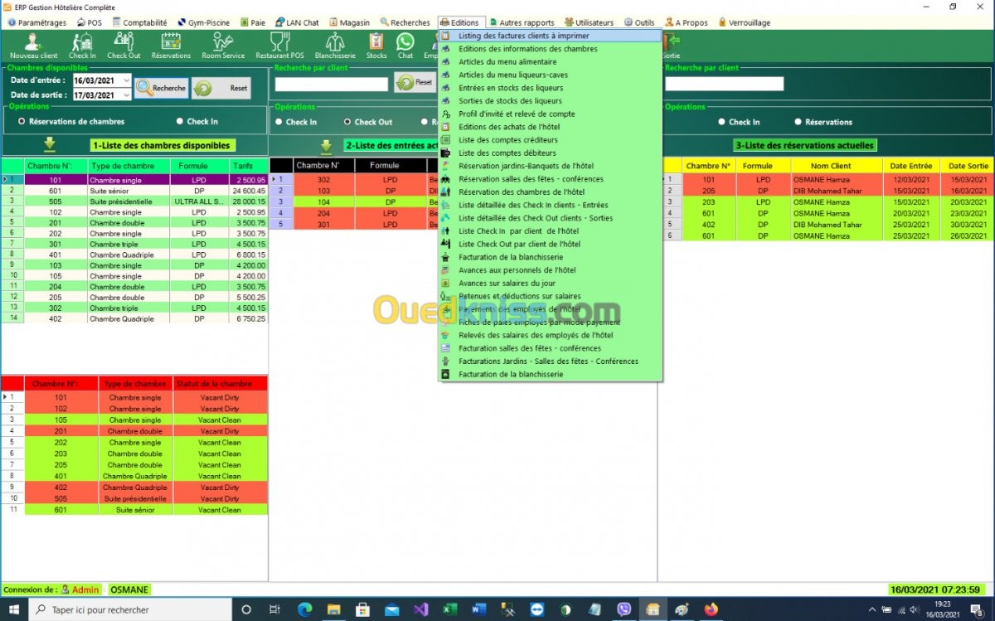
Task: Open Excel from the taskbar
Action: 449,609
